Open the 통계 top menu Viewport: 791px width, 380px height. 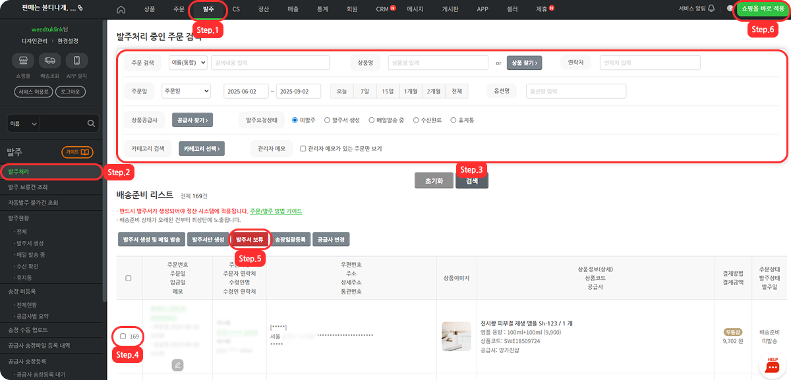click(x=322, y=9)
